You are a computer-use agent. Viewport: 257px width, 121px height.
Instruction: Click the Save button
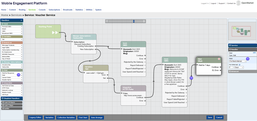(210, 118)
